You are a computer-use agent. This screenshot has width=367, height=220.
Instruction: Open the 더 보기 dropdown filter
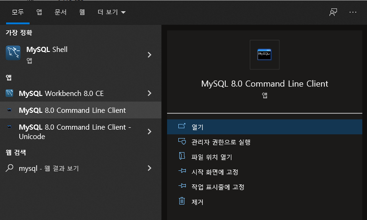point(111,12)
